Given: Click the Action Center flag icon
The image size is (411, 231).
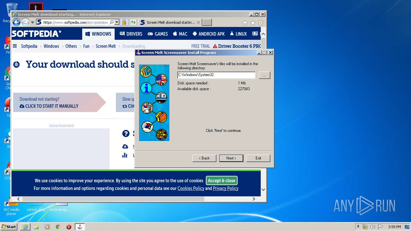Looking at the screenshot, I should [380, 227].
